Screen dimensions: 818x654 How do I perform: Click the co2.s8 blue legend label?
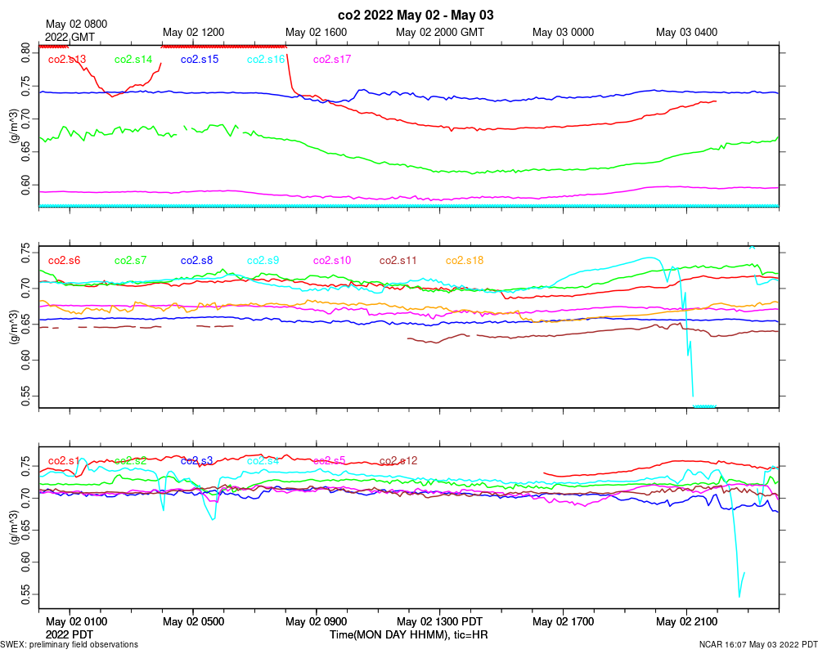(x=196, y=260)
